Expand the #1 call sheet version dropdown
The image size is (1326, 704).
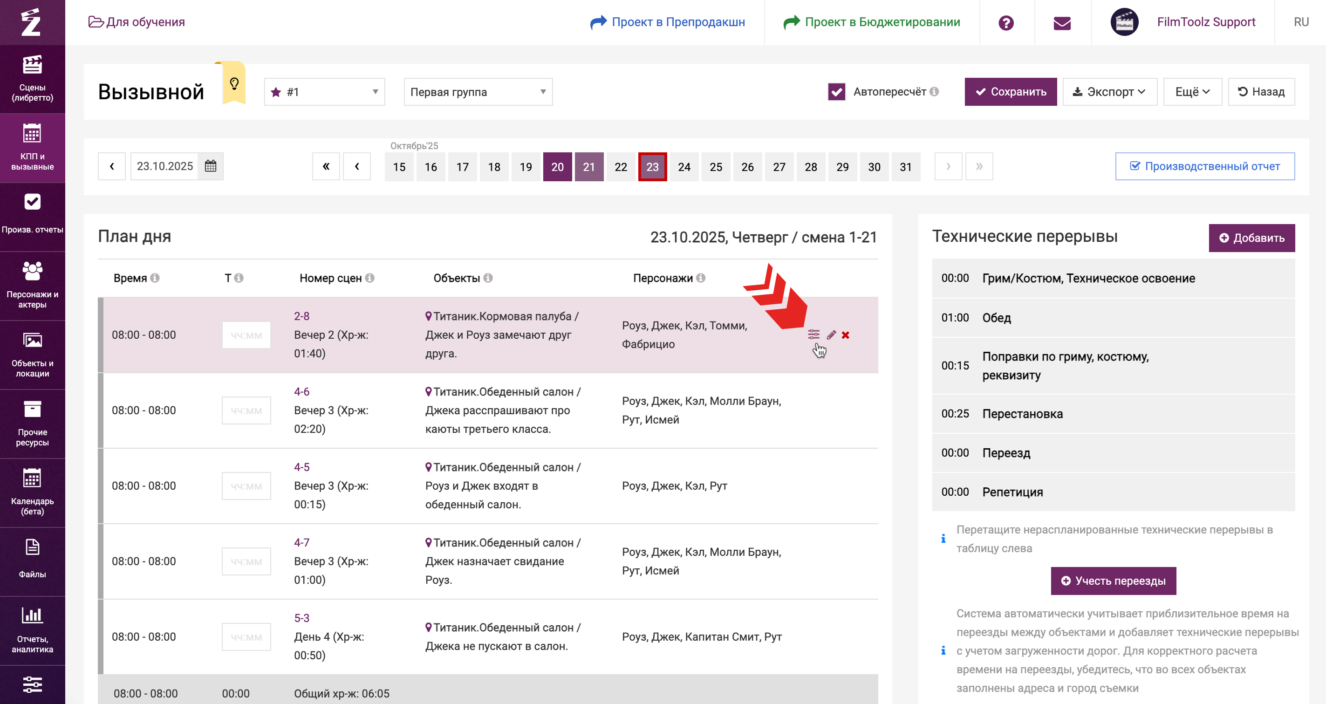(324, 92)
